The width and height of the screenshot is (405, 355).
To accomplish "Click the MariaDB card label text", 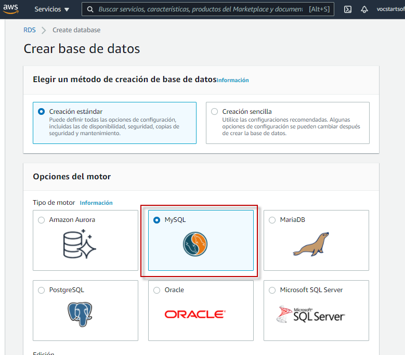I will pyautogui.click(x=292, y=220).
